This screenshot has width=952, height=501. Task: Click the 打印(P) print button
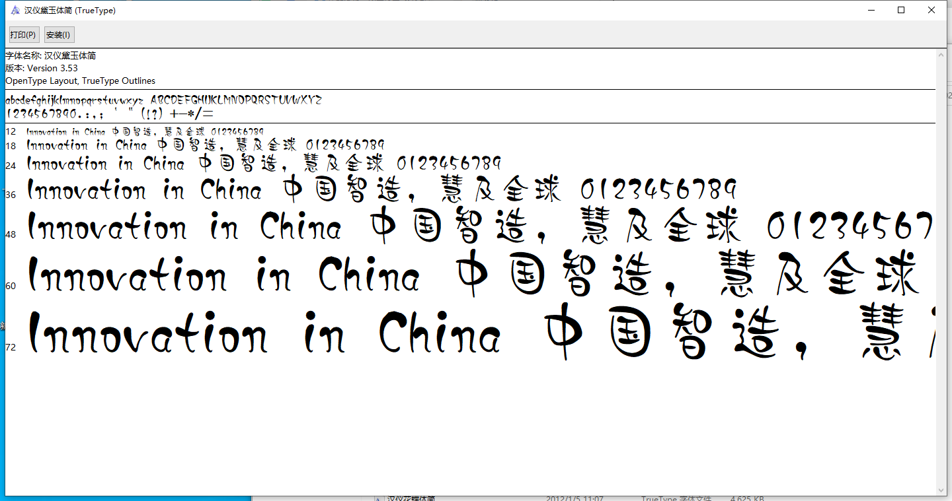click(x=23, y=35)
